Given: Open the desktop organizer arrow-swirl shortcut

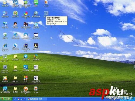Looking at the screenshot, I should [x=36, y=57].
